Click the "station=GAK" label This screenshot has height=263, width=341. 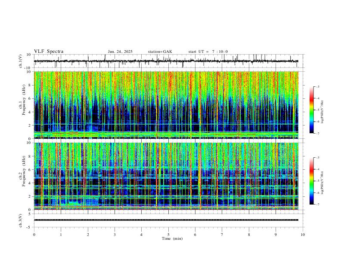click(160, 52)
